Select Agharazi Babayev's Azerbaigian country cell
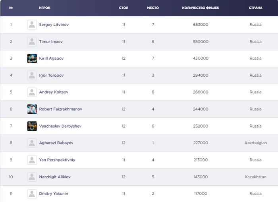The image size is (278, 202). tap(255, 143)
